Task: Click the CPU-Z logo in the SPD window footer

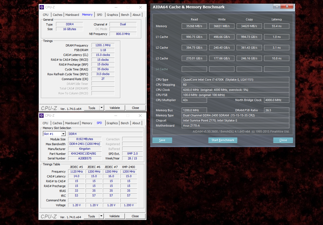Action: (48, 216)
